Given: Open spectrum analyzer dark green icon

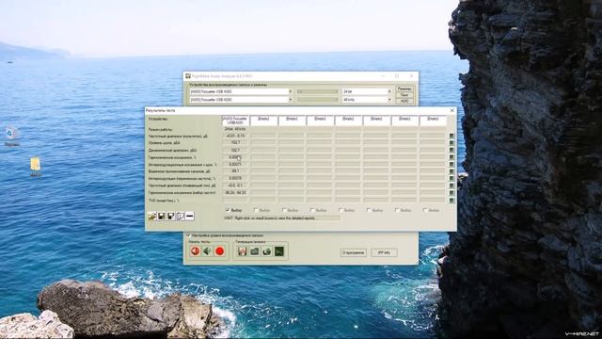Looking at the screenshot, I should [279, 251].
